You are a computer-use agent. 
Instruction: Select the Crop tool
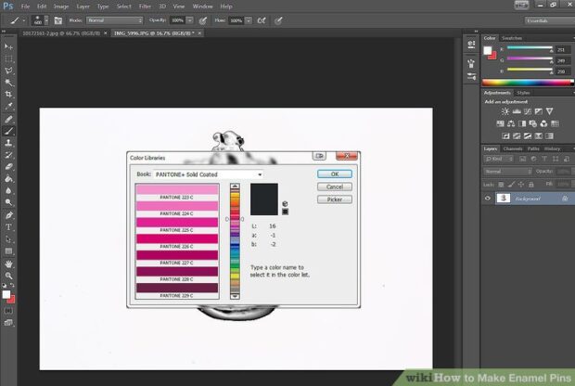pos(8,95)
